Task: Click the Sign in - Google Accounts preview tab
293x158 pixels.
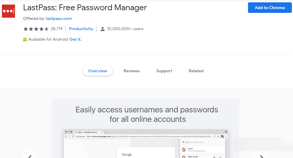Action: 89,132
